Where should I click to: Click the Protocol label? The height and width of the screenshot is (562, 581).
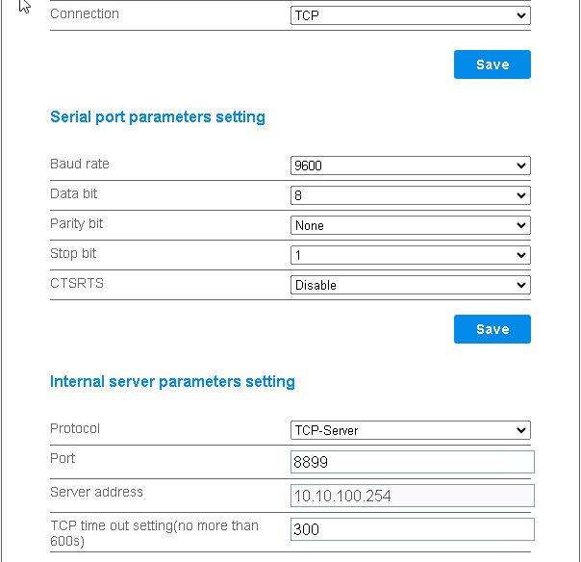tap(75, 428)
